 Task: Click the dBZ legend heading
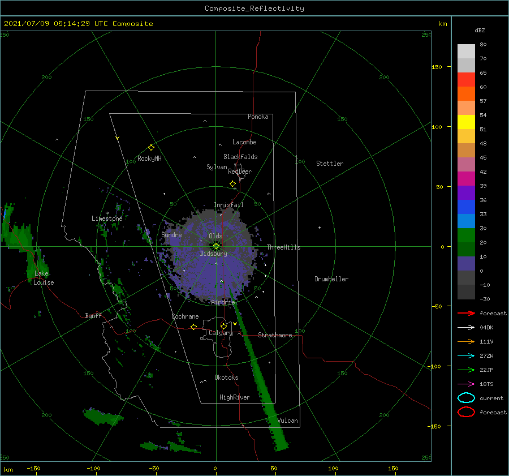(480, 30)
